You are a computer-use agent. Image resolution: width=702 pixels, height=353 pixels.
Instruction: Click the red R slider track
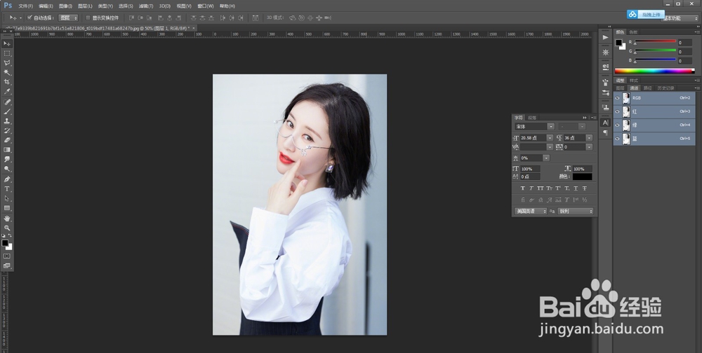655,41
